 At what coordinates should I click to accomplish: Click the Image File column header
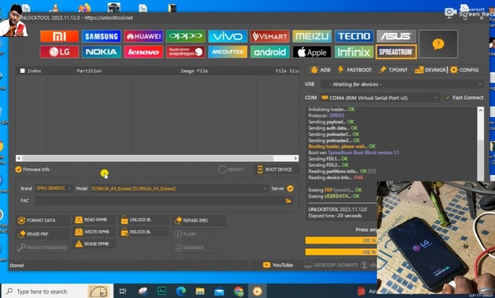pos(194,70)
